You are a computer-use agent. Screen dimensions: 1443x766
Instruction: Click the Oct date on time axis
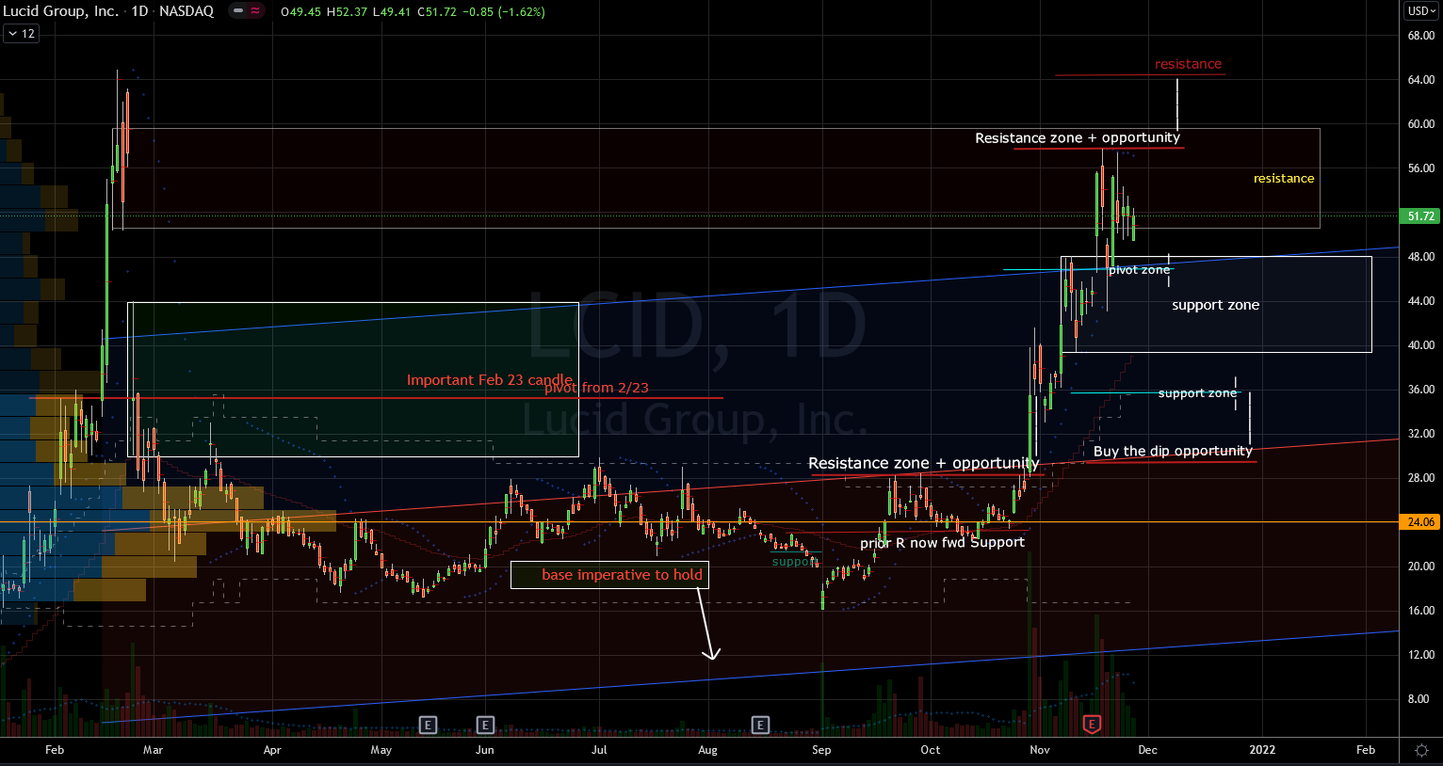pos(931,750)
